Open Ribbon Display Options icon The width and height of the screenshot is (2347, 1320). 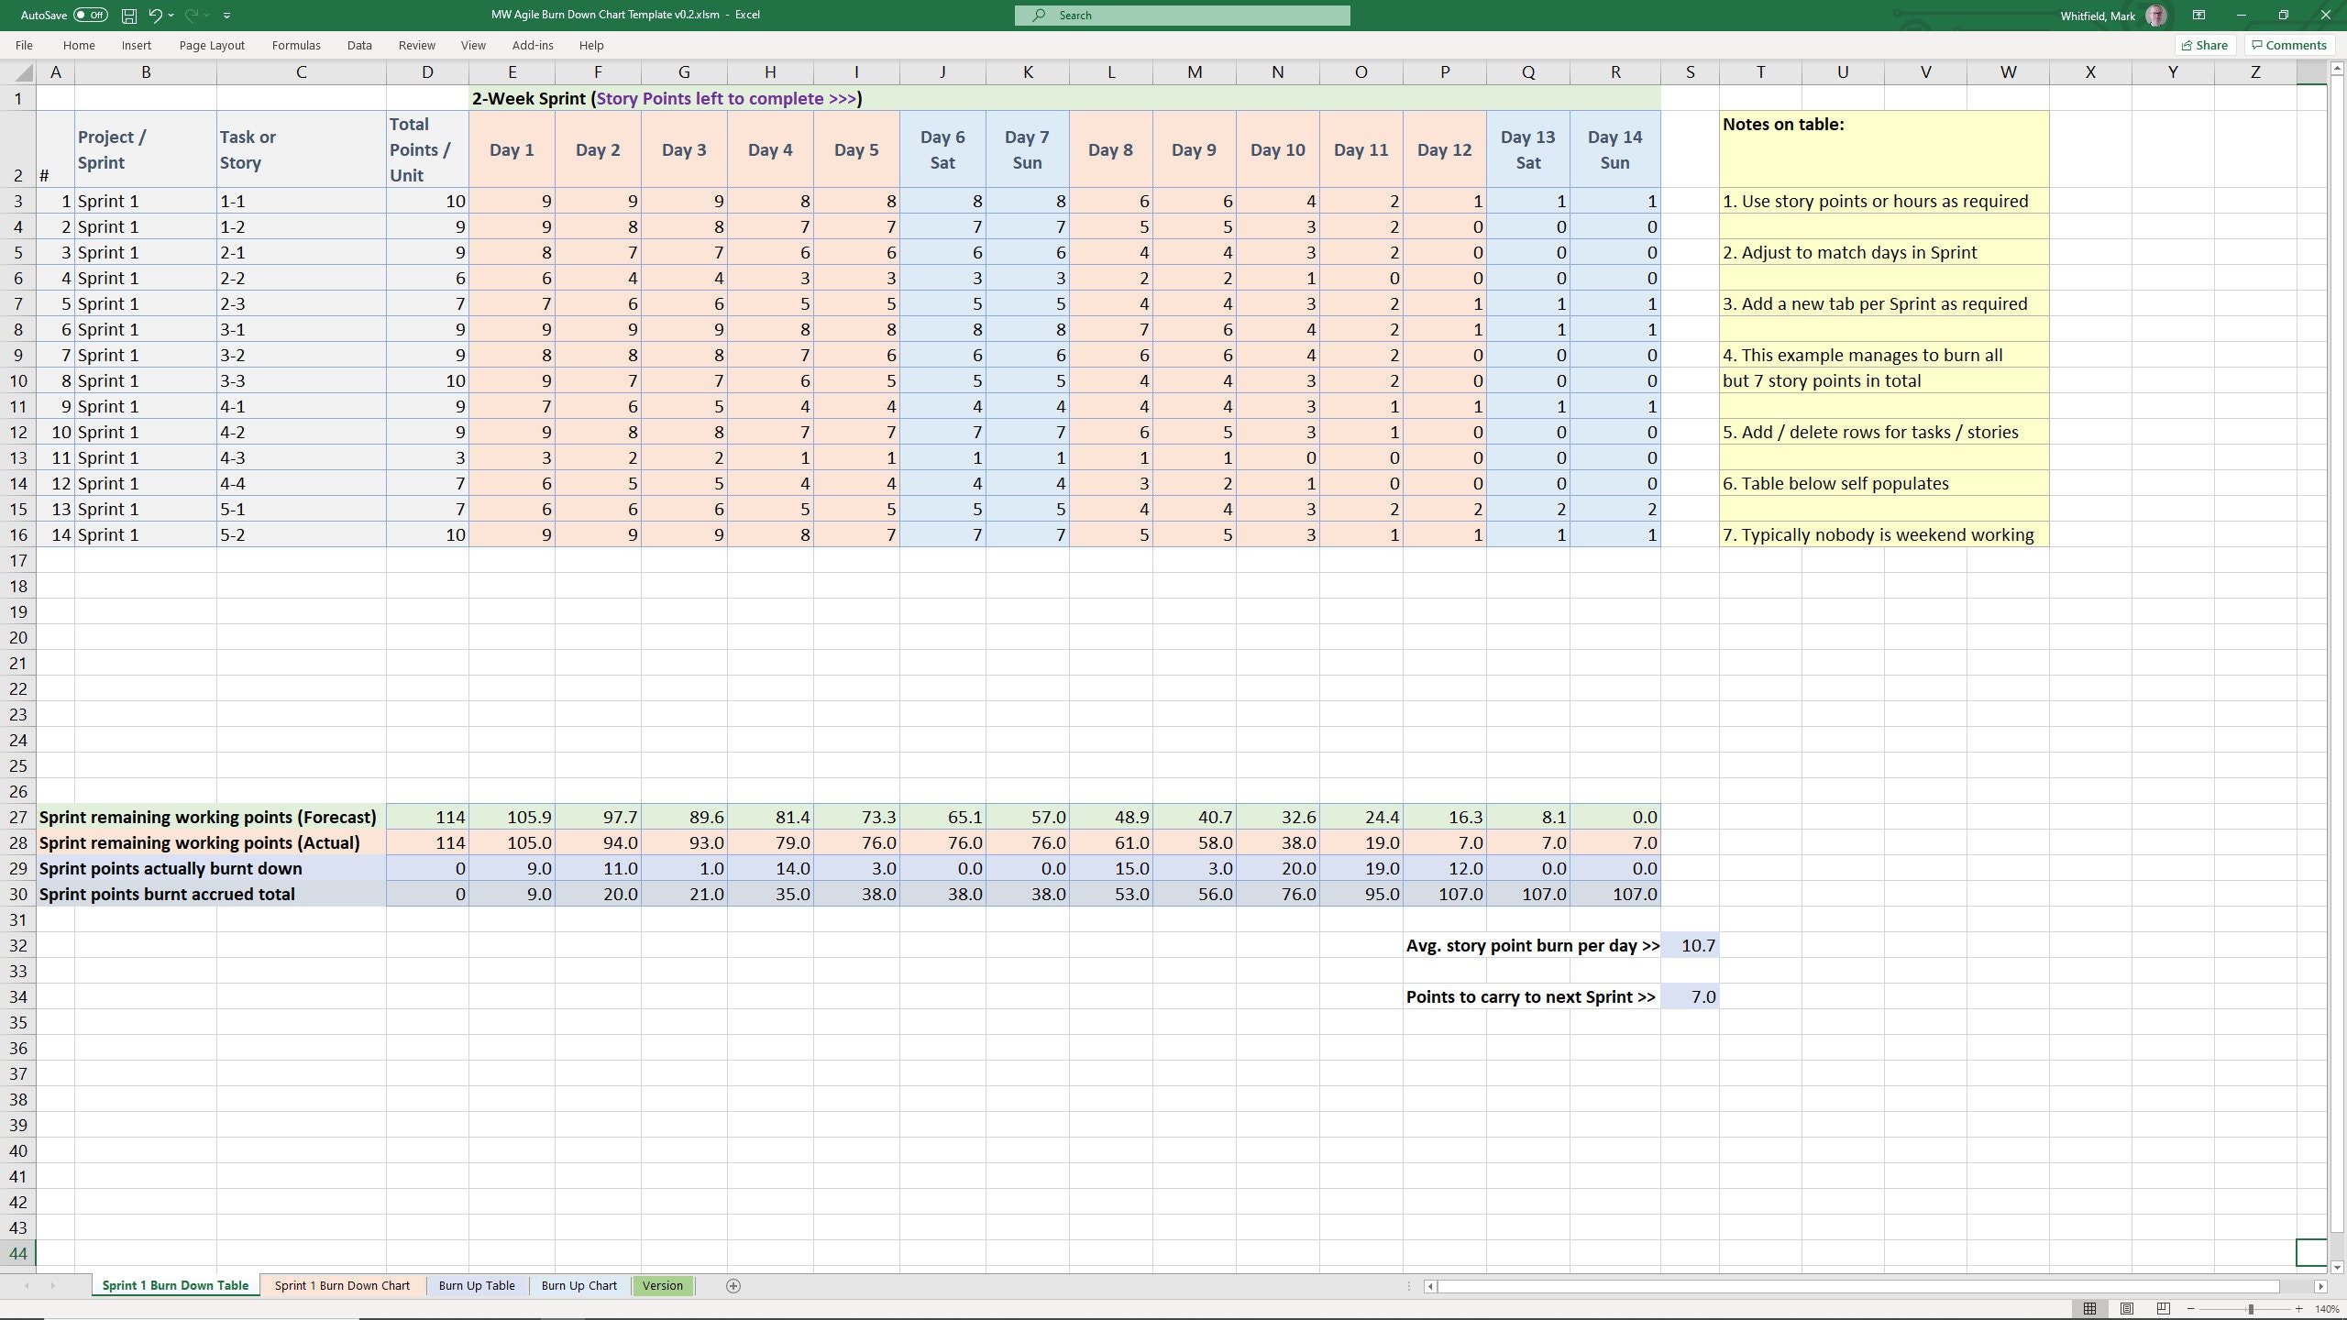(x=2198, y=15)
